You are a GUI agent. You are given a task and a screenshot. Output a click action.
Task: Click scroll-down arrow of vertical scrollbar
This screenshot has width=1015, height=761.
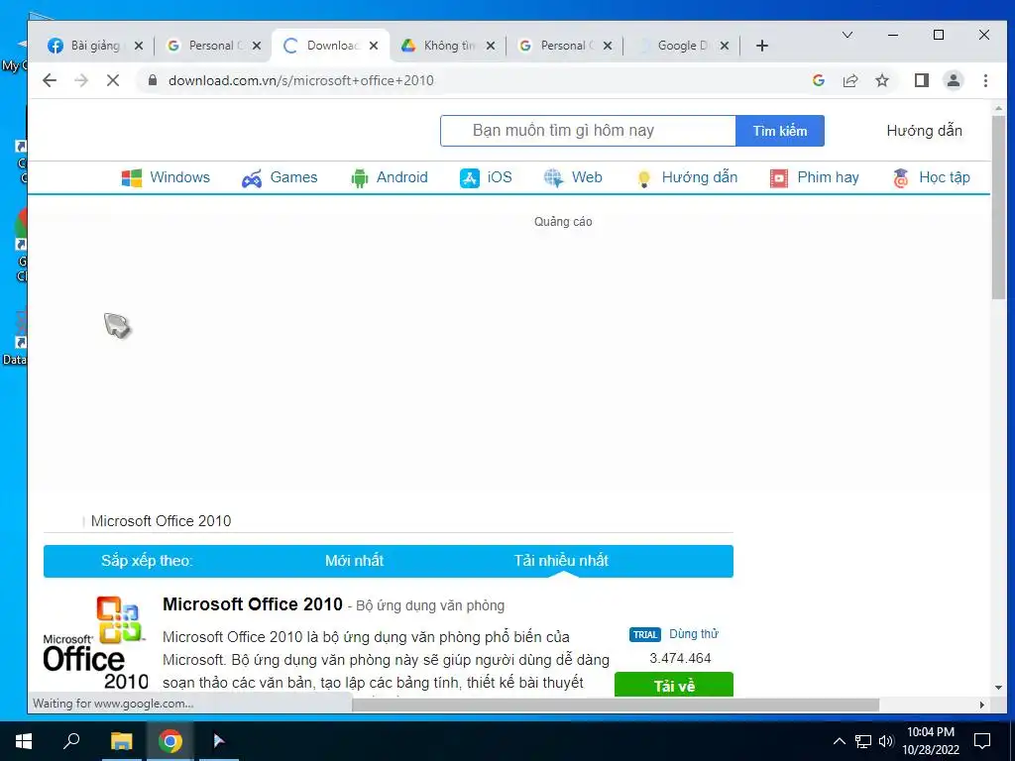[998, 688]
